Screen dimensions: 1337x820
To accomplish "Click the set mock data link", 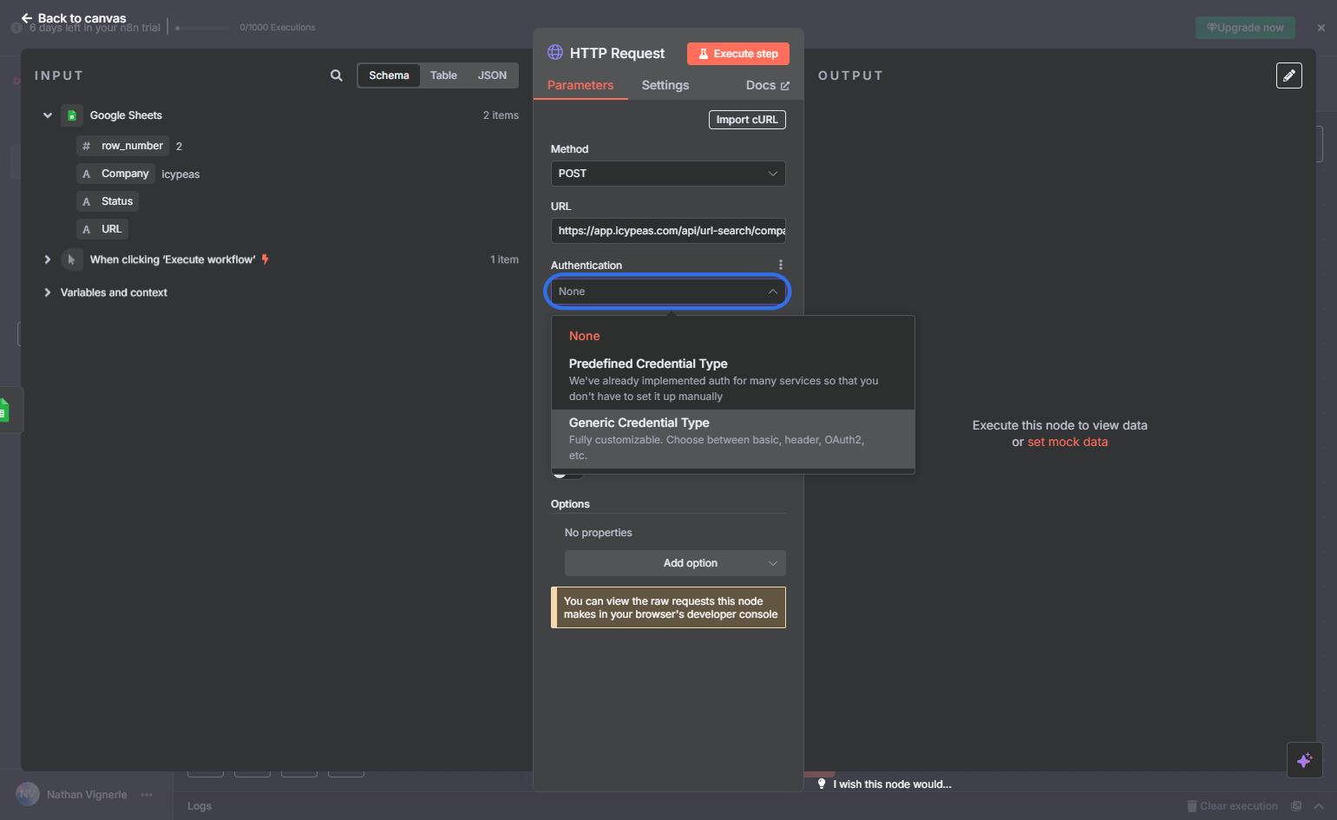I will point(1067,442).
